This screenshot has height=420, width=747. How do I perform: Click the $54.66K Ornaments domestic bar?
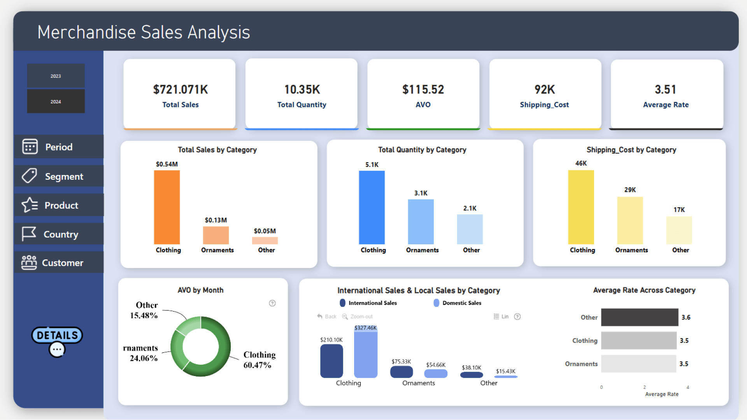click(x=436, y=374)
